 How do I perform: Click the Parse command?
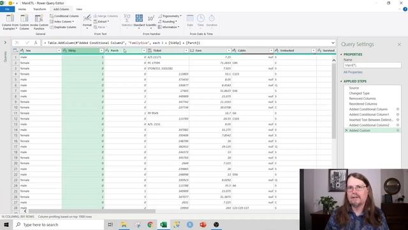[x=100, y=27]
